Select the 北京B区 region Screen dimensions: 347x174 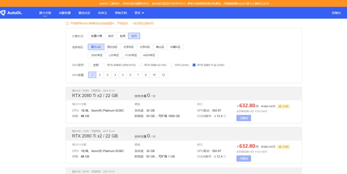[128, 47]
